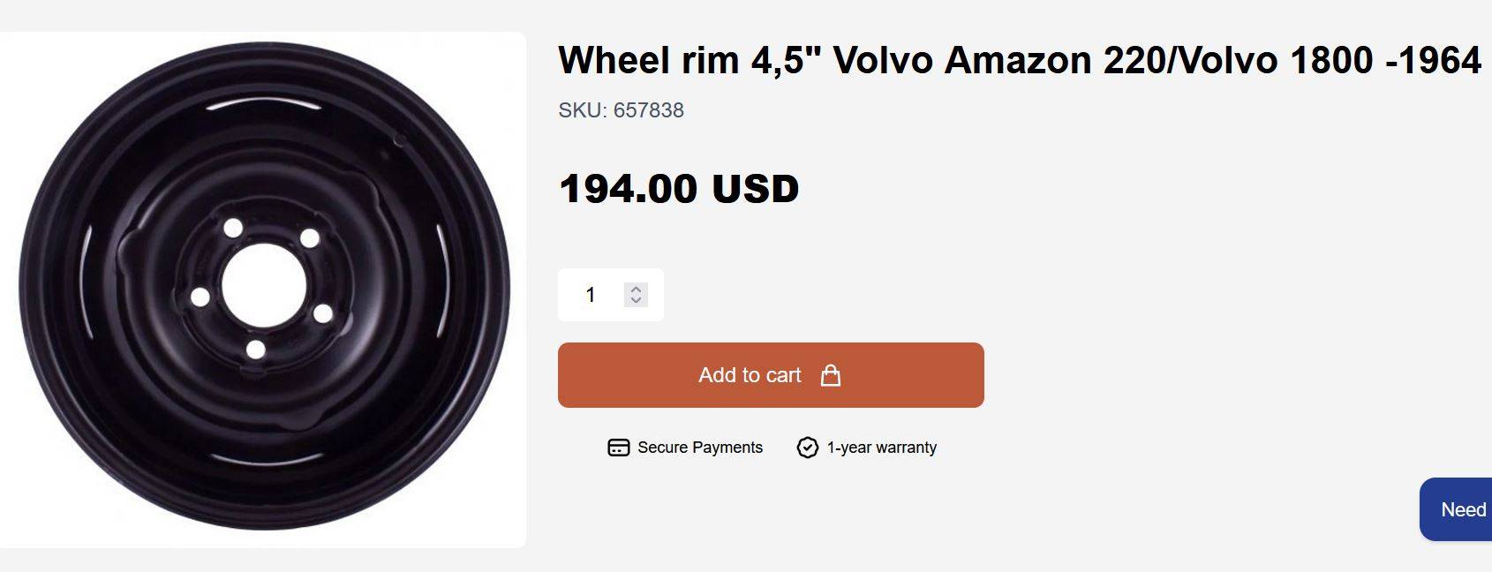This screenshot has height=572, width=1492.
Task: Click the bottom vent slot on the rim image
Action: point(265,458)
